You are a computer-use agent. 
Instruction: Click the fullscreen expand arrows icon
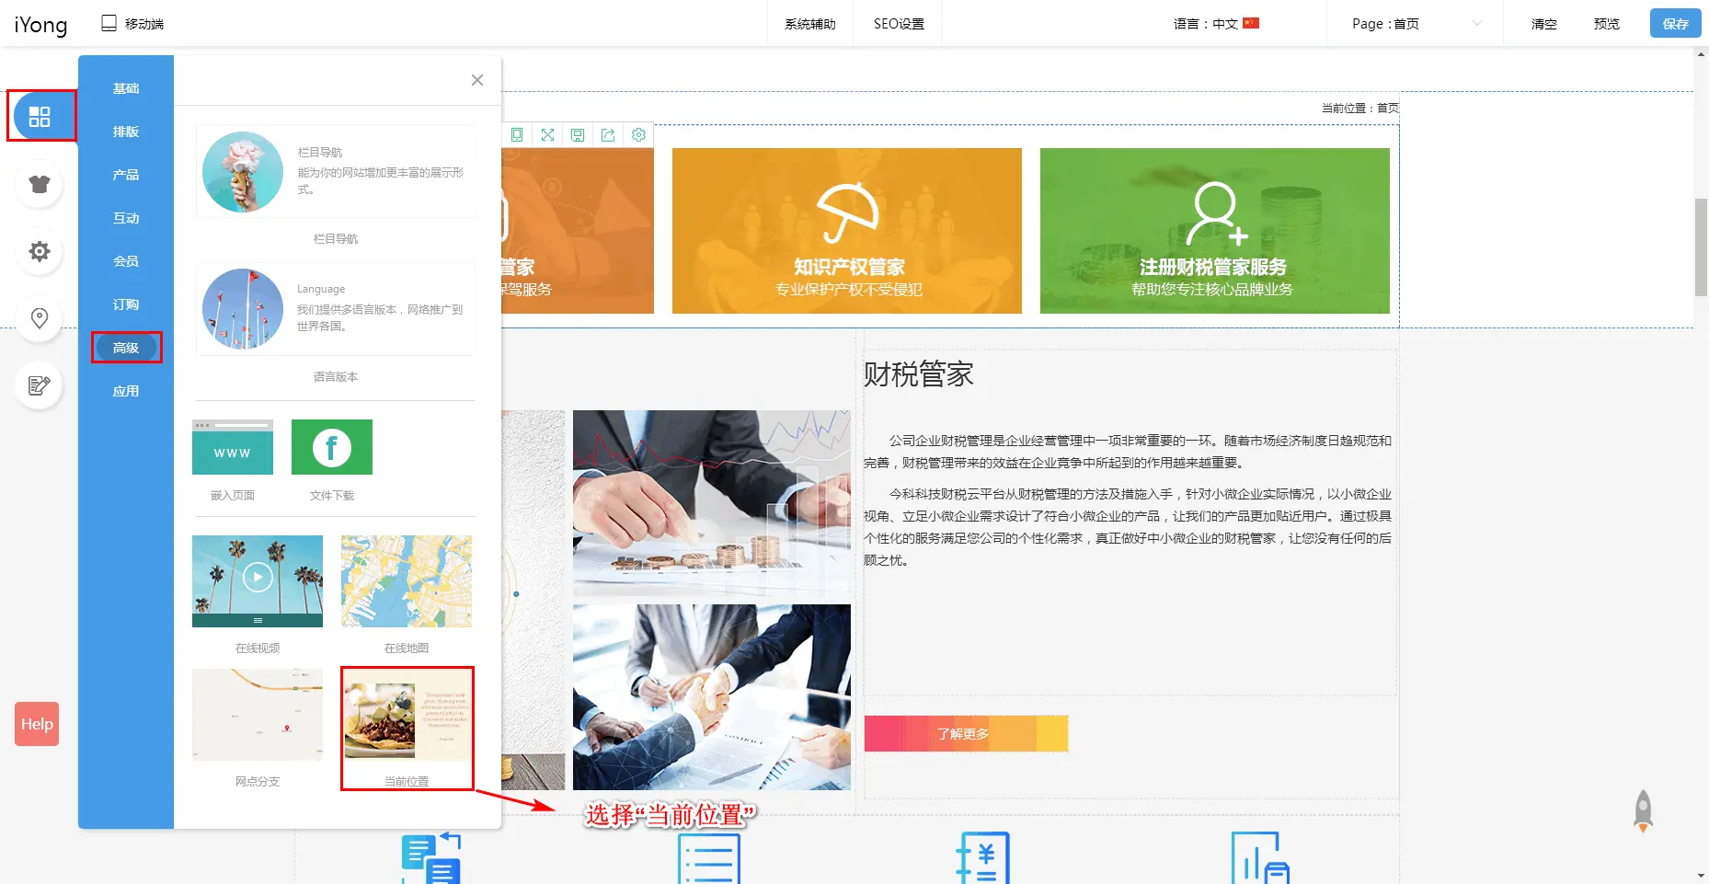(547, 135)
